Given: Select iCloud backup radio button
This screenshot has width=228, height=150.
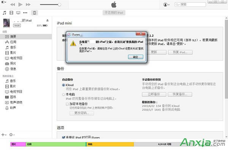Looking at the screenshot, I should (63, 85).
